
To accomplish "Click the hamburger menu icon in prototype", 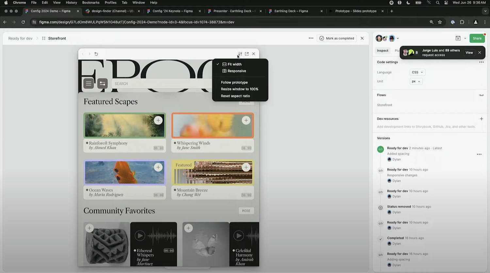I will point(89,84).
